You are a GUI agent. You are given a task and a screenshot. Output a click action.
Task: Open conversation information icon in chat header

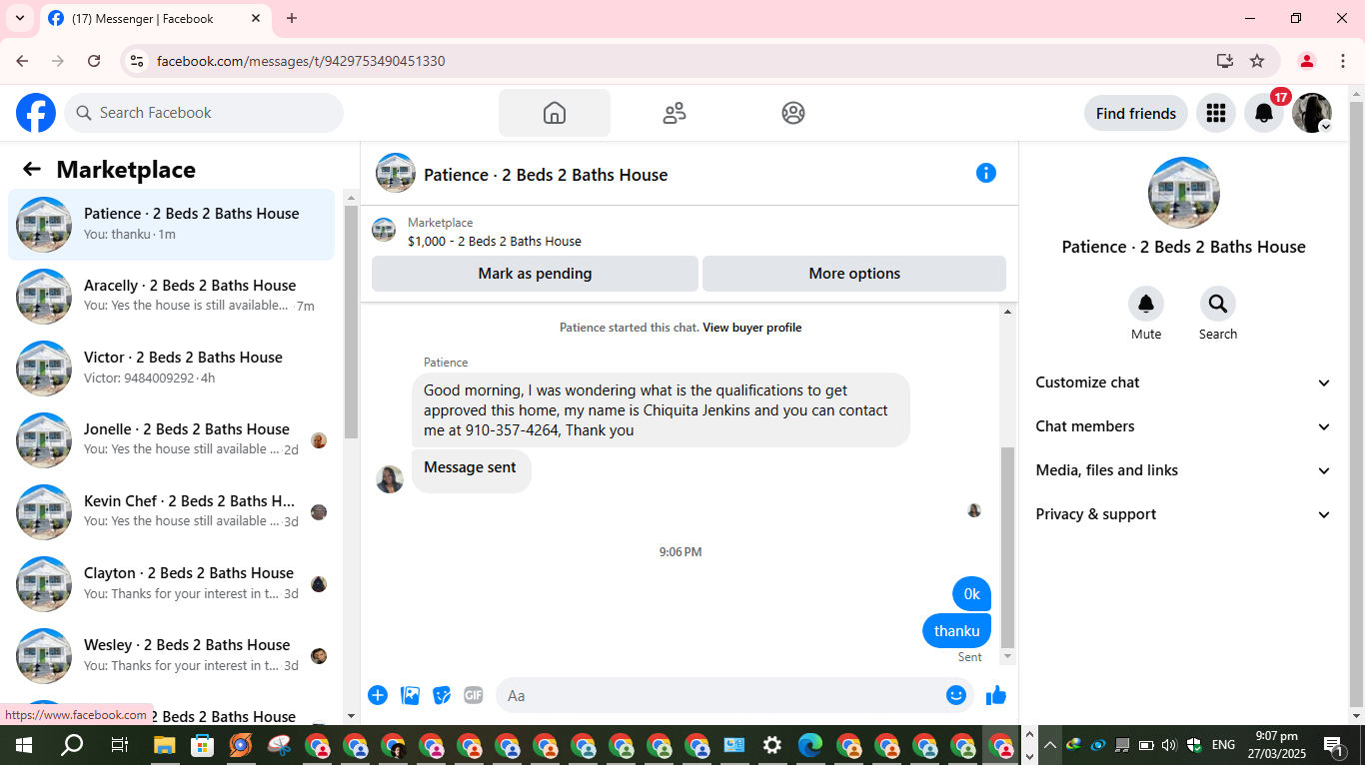tap(986, 173)
